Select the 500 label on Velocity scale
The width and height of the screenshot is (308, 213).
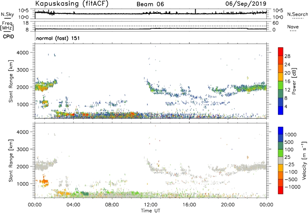(289, 142)
